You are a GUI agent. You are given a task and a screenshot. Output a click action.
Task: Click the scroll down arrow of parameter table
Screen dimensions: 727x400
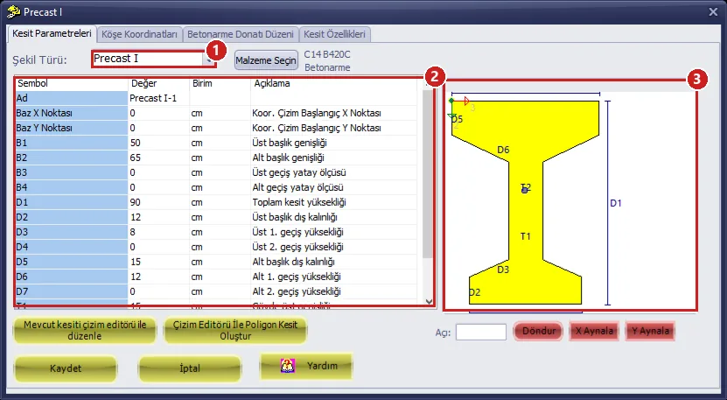429,302
